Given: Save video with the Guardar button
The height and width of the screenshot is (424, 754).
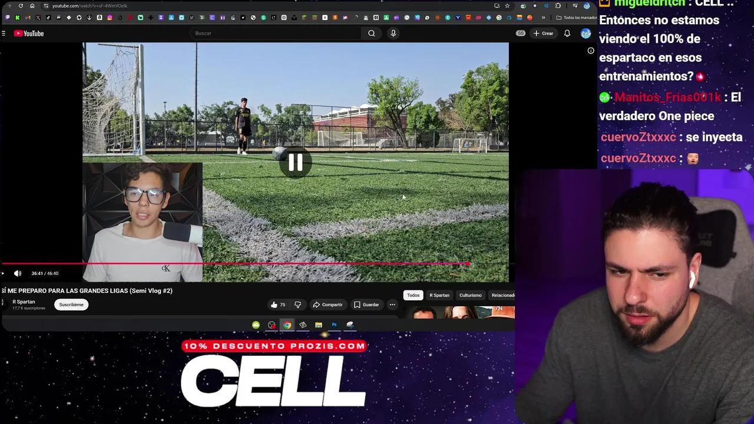Looking at the screenshot, I should coord(366,304).
